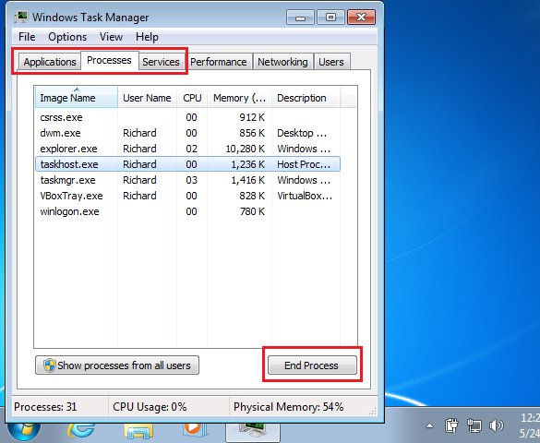This screenshot has width=540, height=443.
Task: Click VirtualBox description cell
Action: point(305,196)
